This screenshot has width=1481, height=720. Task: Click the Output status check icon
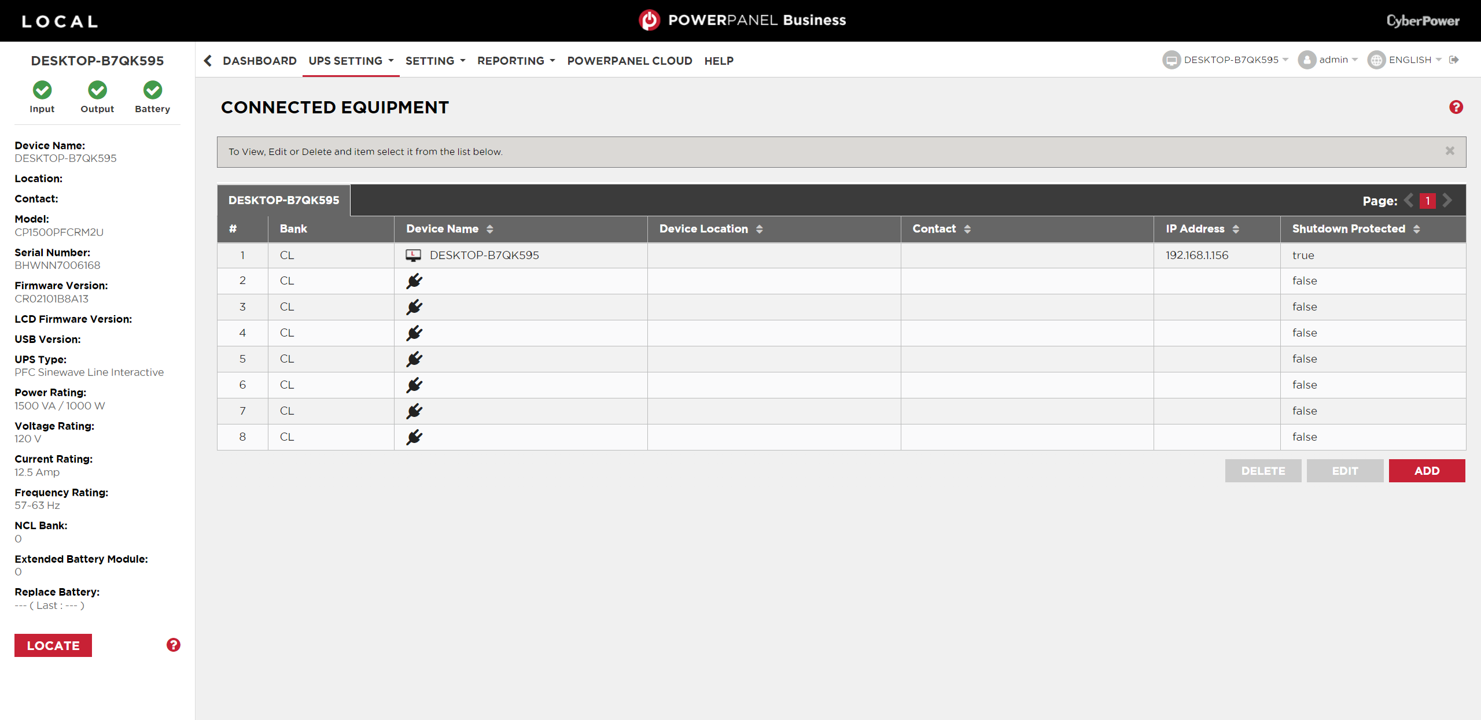[x=97, y=90]
